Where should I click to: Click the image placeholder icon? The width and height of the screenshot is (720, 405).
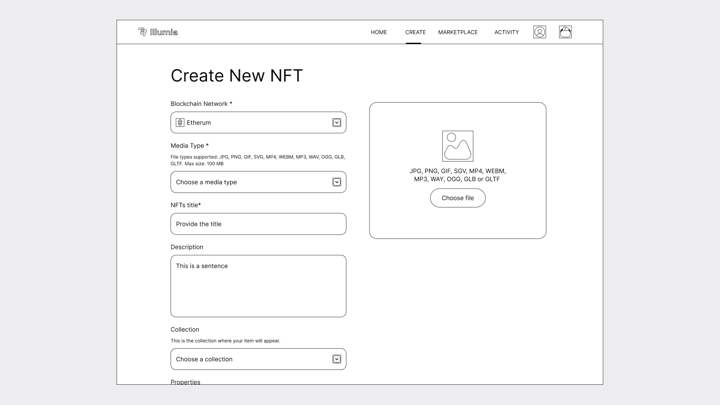(x=458, y=146)
